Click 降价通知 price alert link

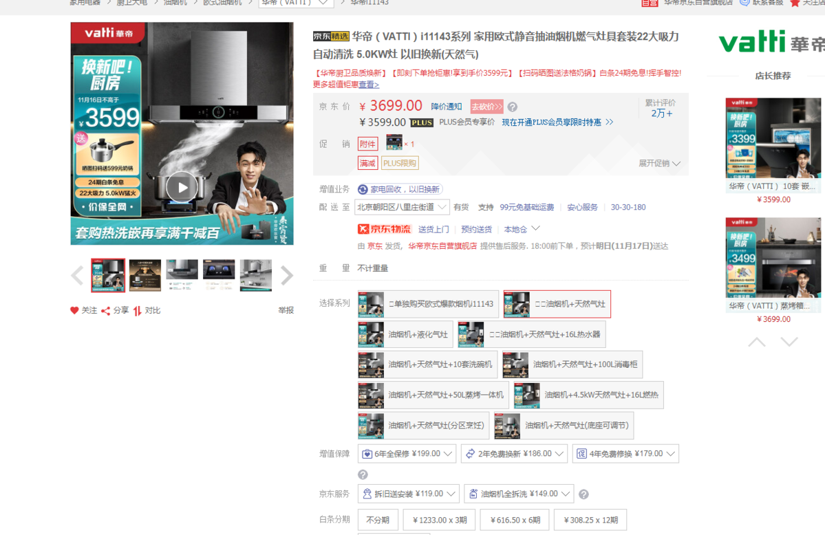pos(446,107)
